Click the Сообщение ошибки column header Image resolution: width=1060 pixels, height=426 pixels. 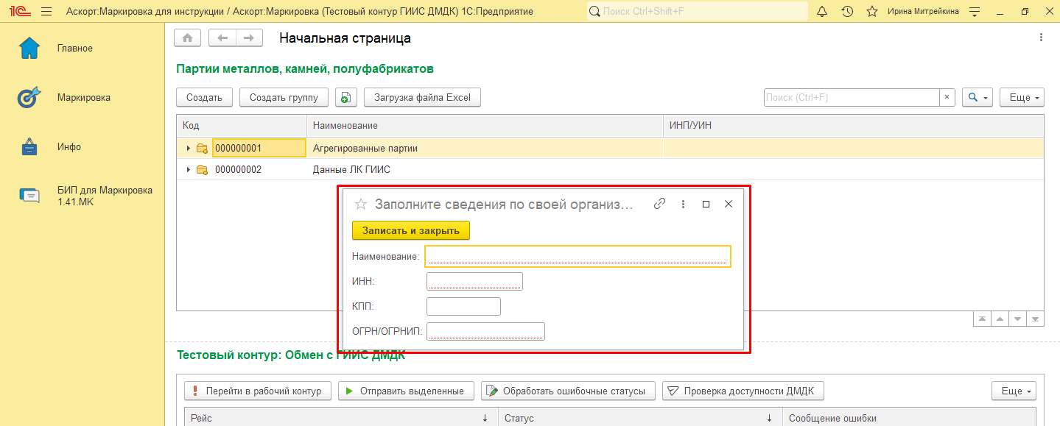[909, 418]
